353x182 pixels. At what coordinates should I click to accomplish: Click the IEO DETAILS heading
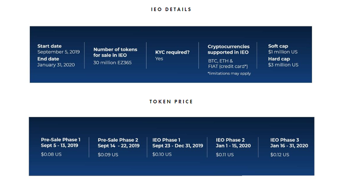(x=171, y=9)
